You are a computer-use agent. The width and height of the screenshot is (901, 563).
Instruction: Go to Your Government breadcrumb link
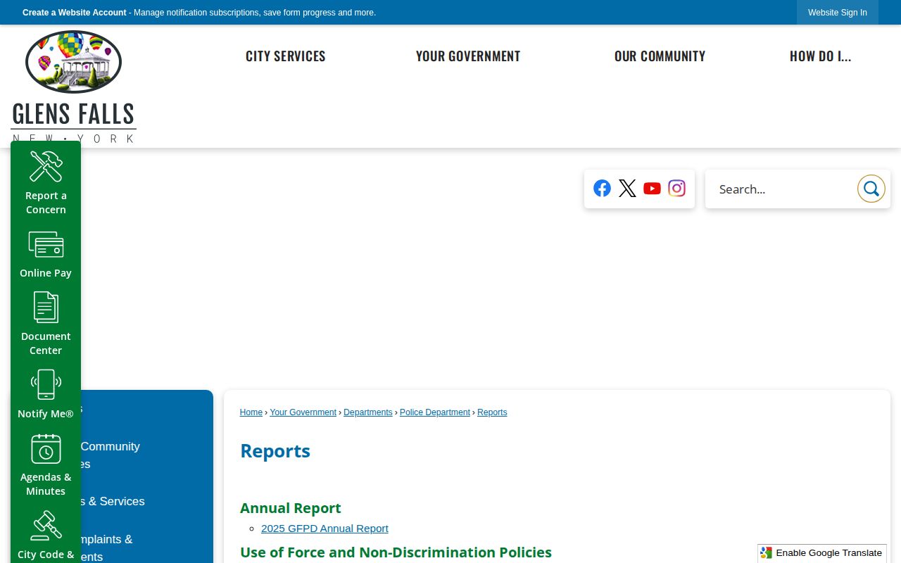(x=303, y=412)
